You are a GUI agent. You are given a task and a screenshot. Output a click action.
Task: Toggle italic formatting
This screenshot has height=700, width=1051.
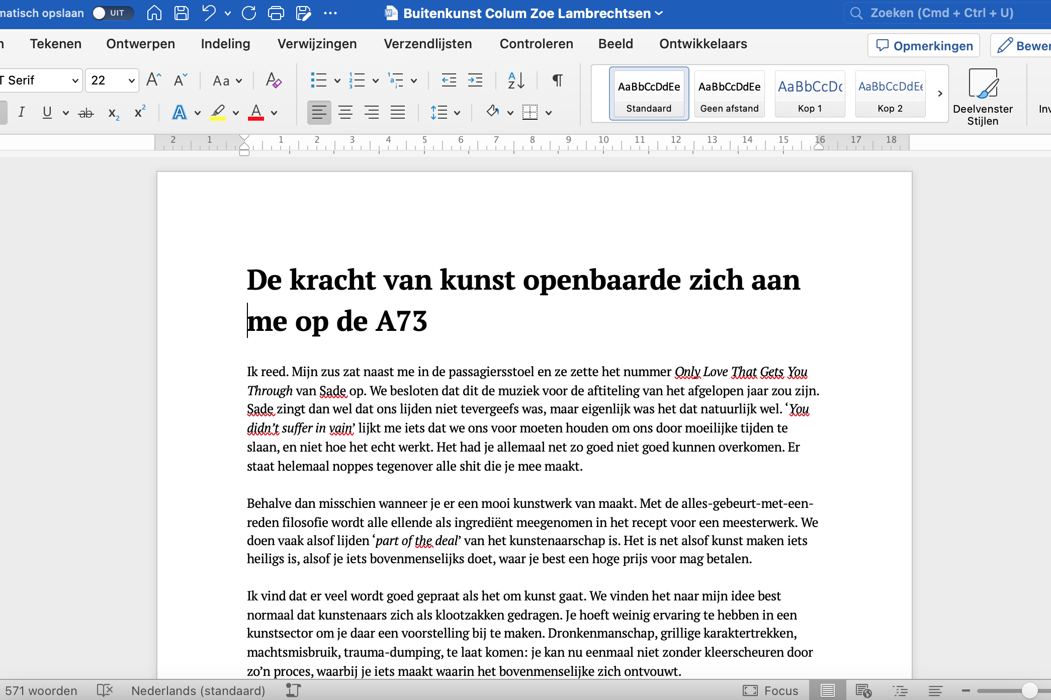[x=22, y=113]
